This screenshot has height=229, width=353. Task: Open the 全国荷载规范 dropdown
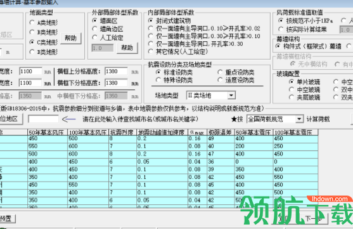coord(299,119)
